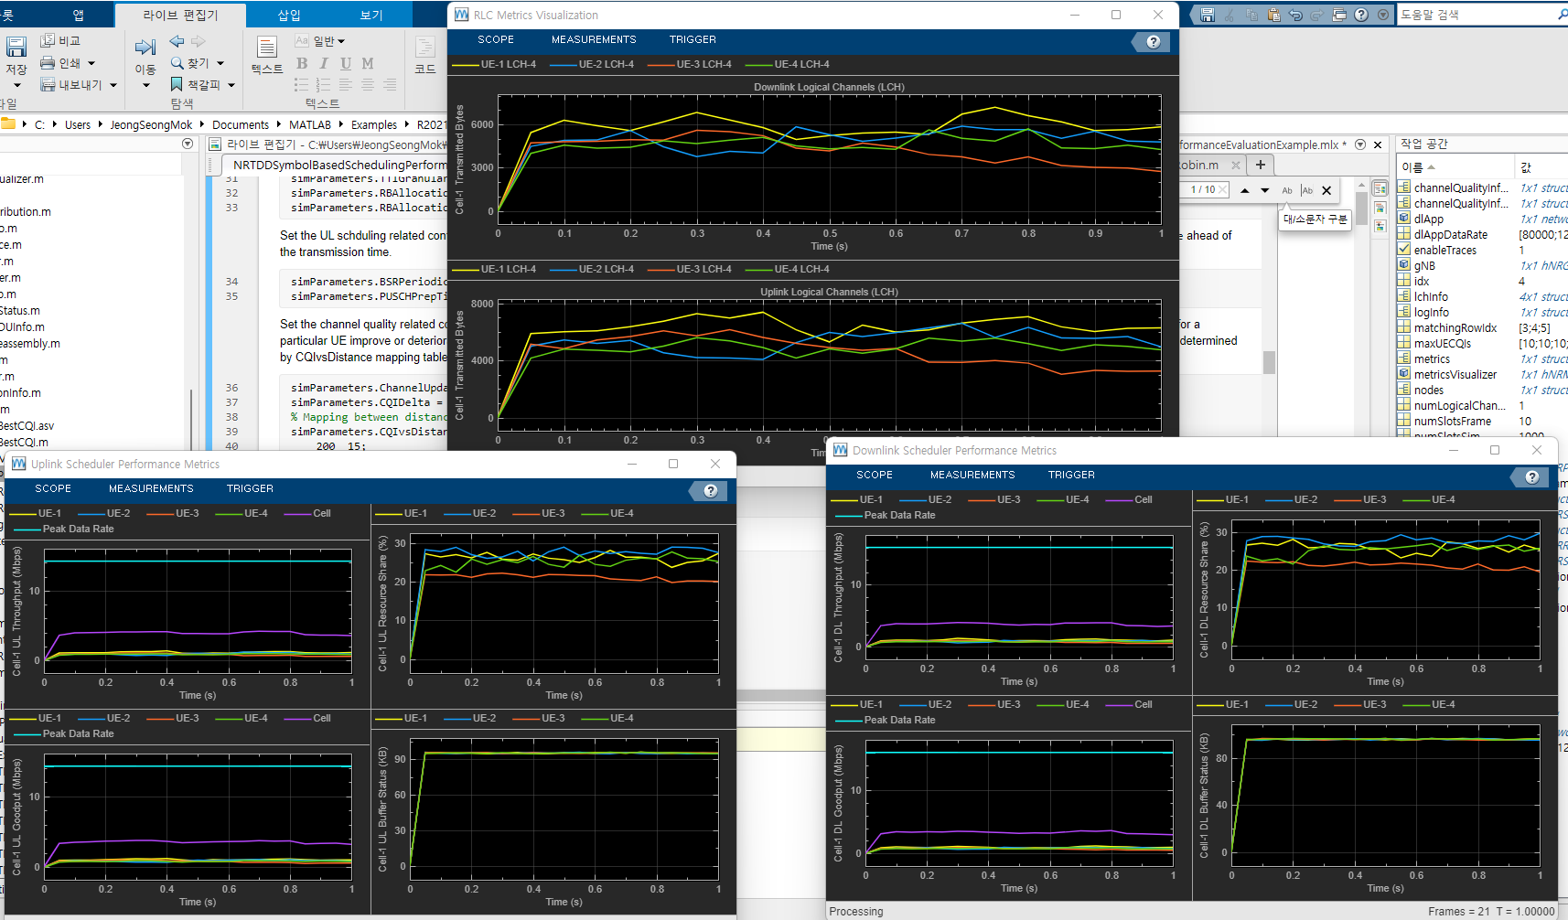Open the 책갈피 bookmark dropdown arrow
1568x920 pixels.
(x=231, y=85)
